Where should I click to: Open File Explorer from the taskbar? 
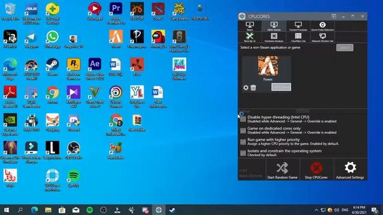point(48,210)
